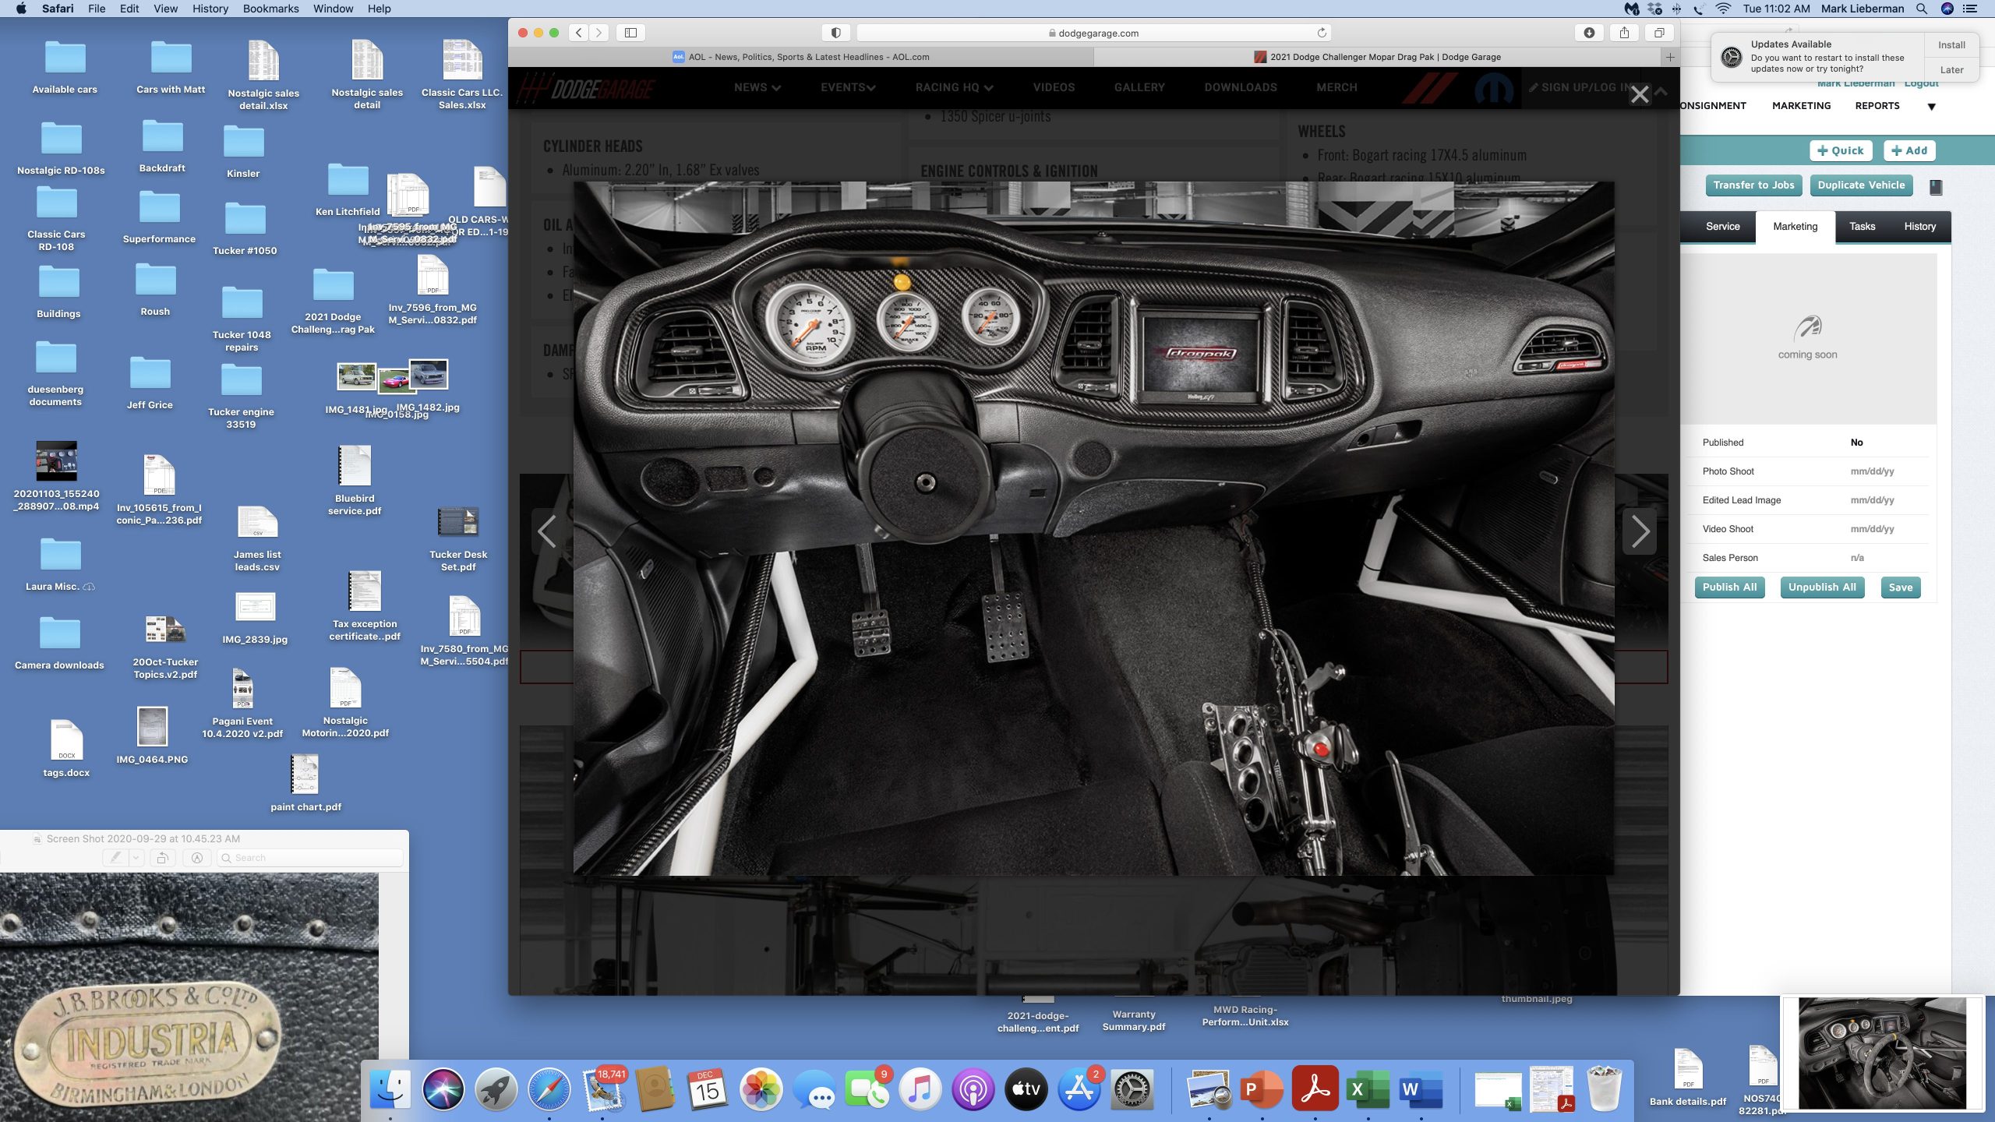Open Mail app in the Dock
Image resolution: width=1995 pixels, height=1122 pixels.
603,1089
